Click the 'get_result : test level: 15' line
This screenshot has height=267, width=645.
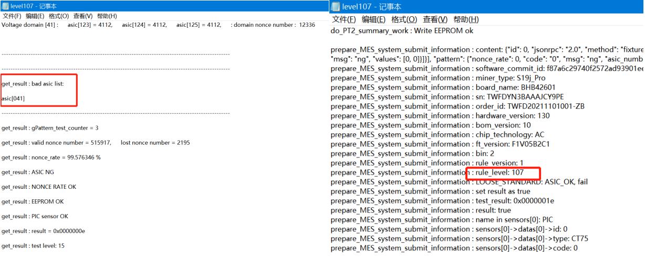(x=33, y=245)
